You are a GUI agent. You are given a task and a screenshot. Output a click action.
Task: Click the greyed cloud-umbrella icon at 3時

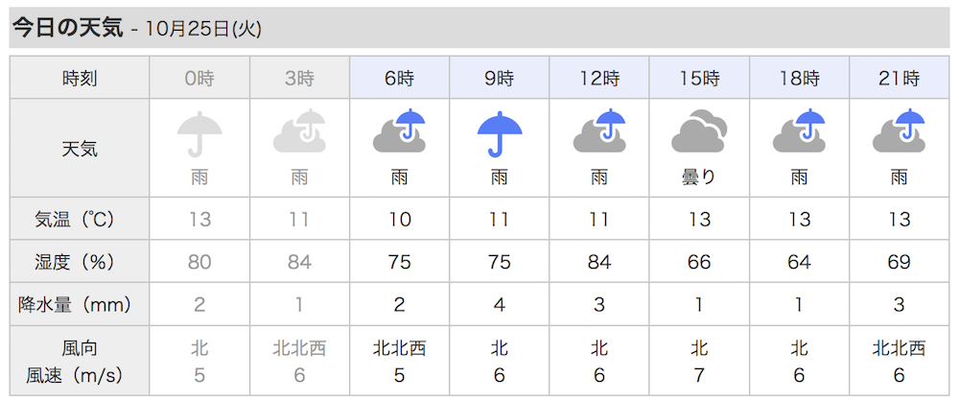pos(299,131)
